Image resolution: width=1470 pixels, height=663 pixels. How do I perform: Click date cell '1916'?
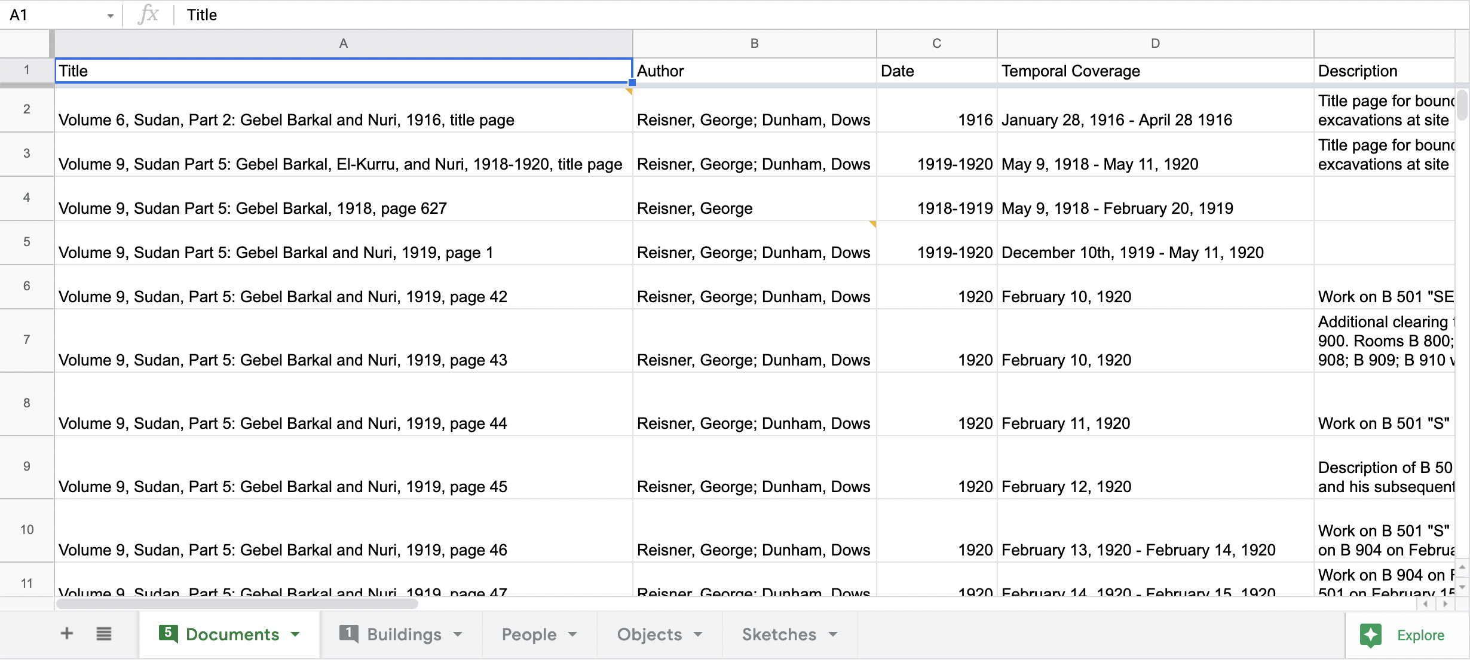(937, 110)
